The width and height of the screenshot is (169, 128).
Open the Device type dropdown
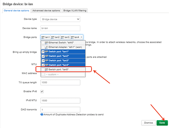pos(60,19)
